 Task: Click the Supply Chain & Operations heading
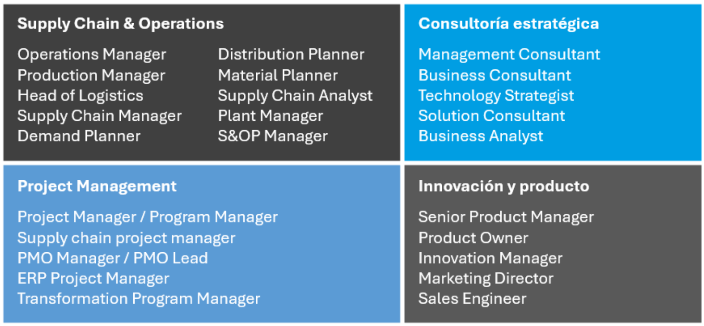click(x=120, y=24)
